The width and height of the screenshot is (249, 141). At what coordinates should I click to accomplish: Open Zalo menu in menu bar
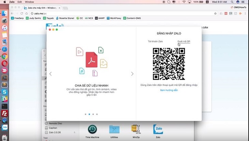tap(12, 2)
